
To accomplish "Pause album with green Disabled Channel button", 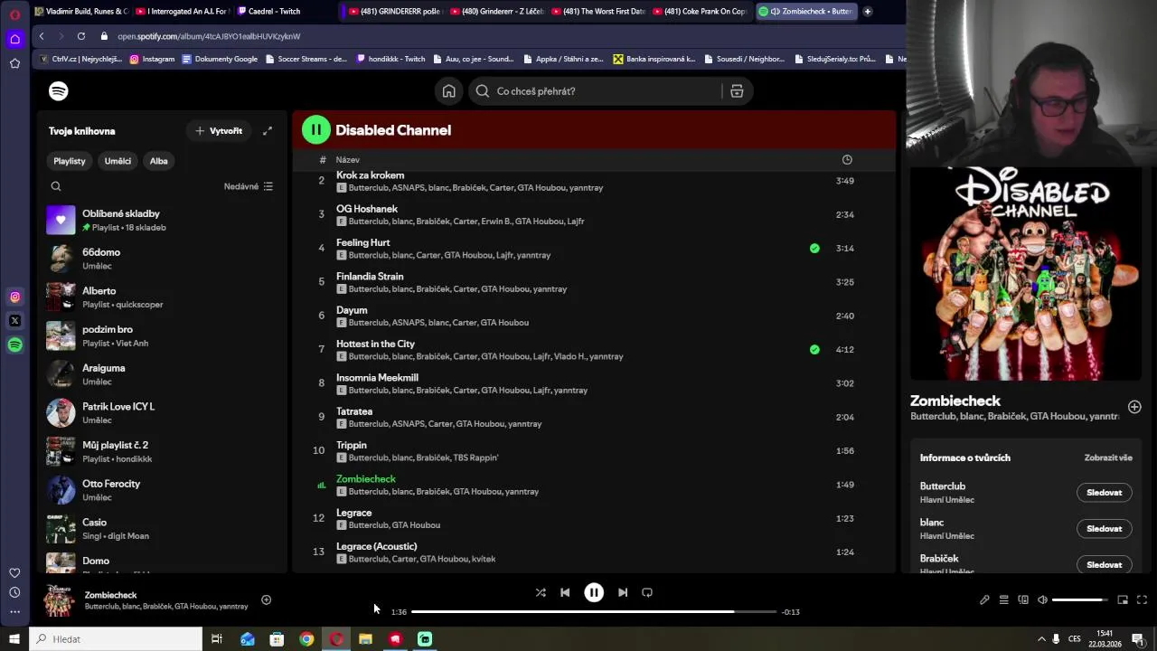I will click(x=316, y=130).
